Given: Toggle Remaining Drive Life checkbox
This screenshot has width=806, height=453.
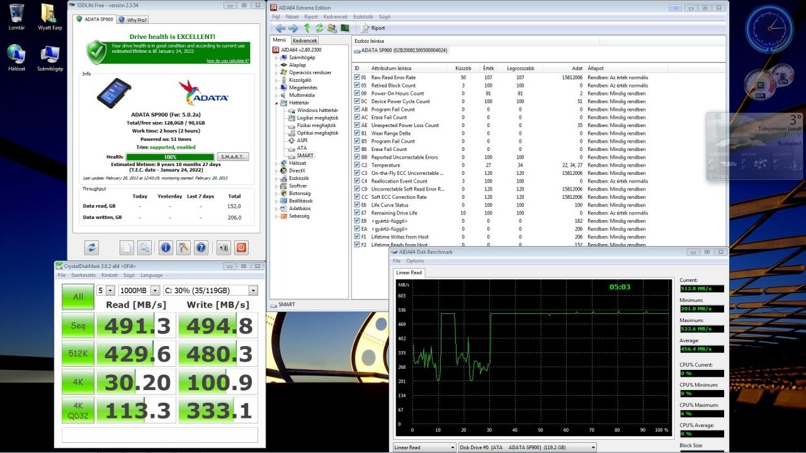Looking at the screenshot, I should pyautogui.click(x=357, y=213).
